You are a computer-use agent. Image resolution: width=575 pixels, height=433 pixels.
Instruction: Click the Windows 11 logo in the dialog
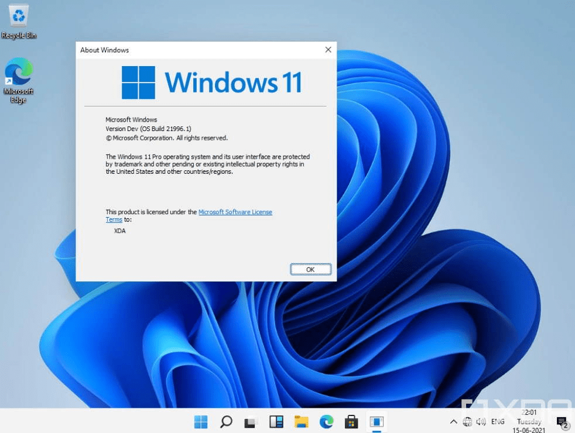139,82
